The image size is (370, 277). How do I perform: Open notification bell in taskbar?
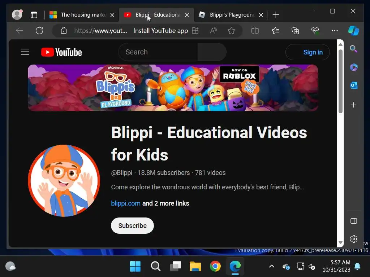(x=357, y=267)
